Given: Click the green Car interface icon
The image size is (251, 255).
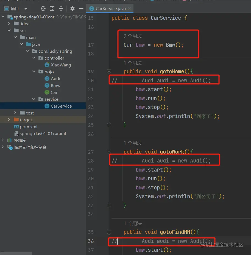Looking at the screenshot, I should pyautogui.click(x=47, y=93).
